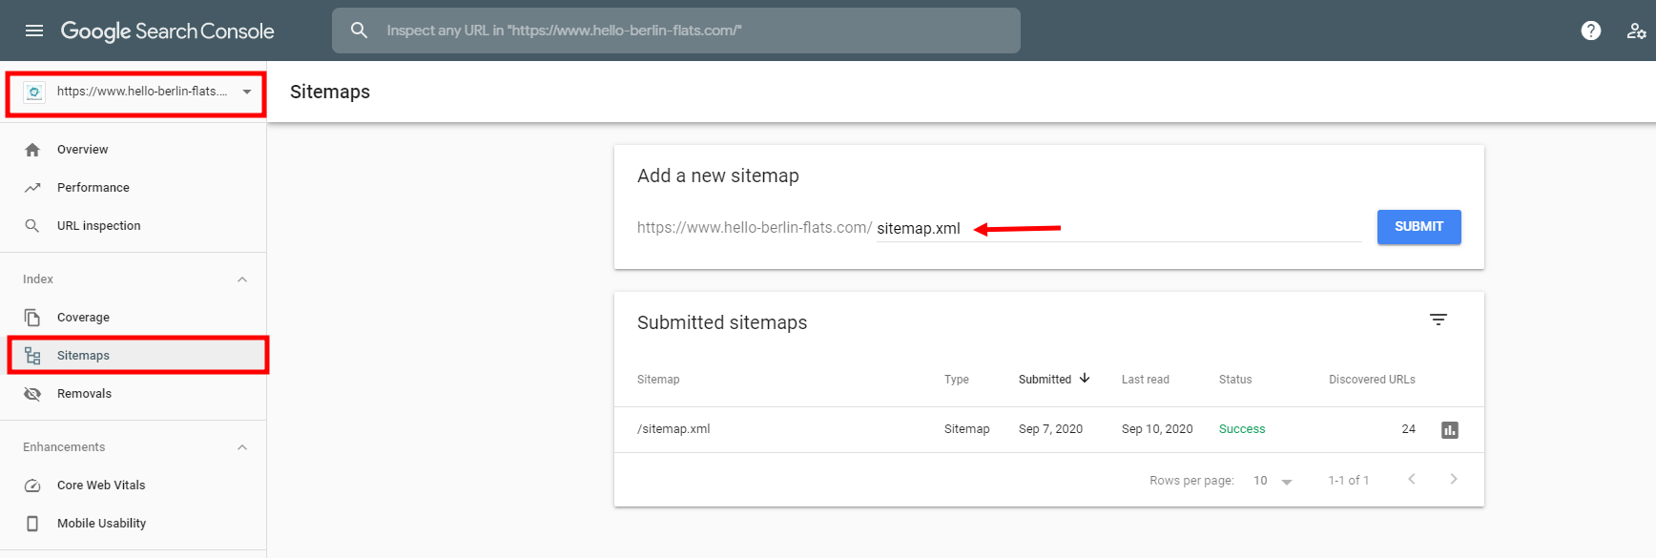This screenshot has height=558, width=1656.
Task: Open user settings account icon
Action: (1636, 31)
